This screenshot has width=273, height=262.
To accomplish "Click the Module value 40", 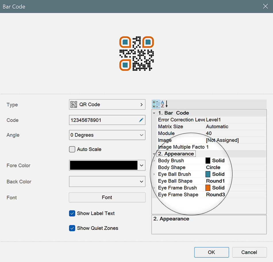I will coord(209,133).
